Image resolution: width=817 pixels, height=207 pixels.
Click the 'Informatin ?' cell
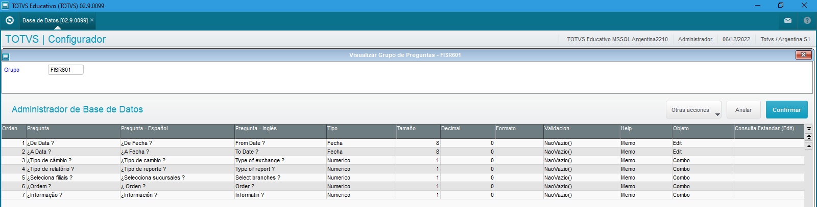(x=280, y=195)
